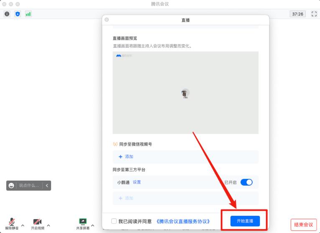Click the WeChat channels icon beside 同步至微信视频号
The image size is (320, 233).
point(115,144)
